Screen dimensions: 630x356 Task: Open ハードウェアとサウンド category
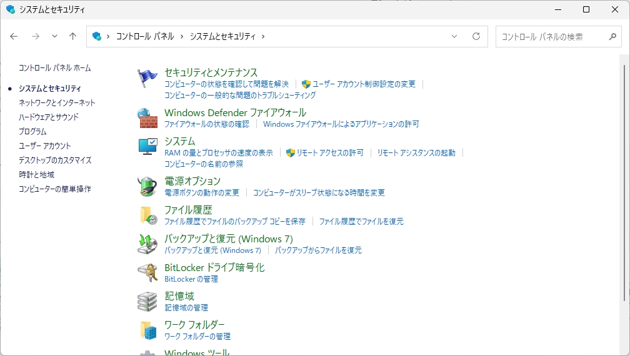point(49,117)
